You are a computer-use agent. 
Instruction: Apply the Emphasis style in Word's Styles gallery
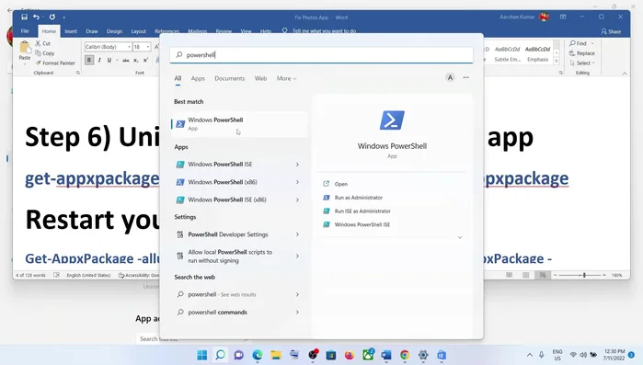(537, 53)
